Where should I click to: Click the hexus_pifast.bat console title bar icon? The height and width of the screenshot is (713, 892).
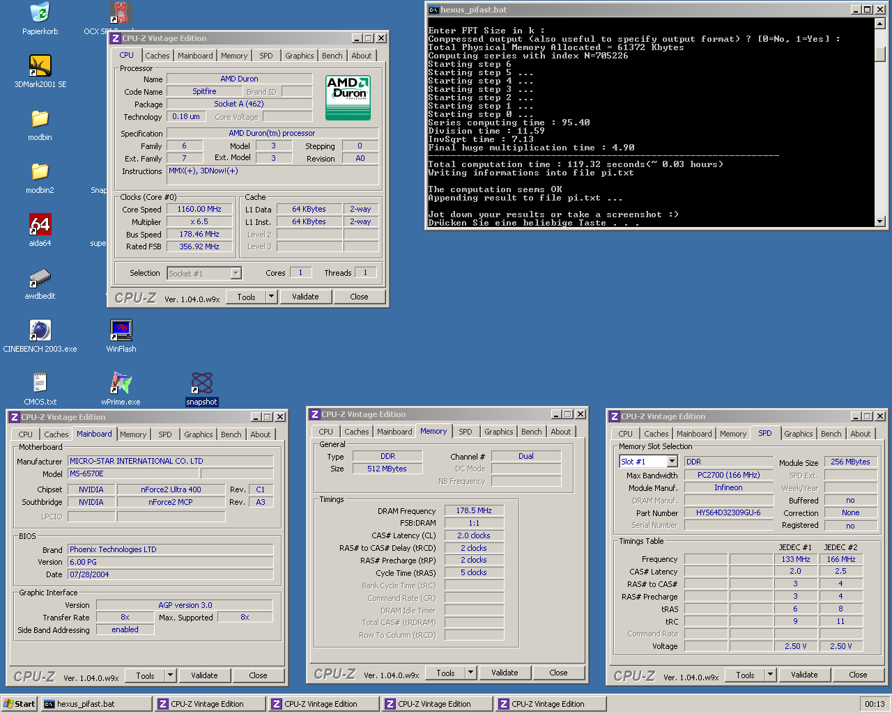[x=433, y=10]
